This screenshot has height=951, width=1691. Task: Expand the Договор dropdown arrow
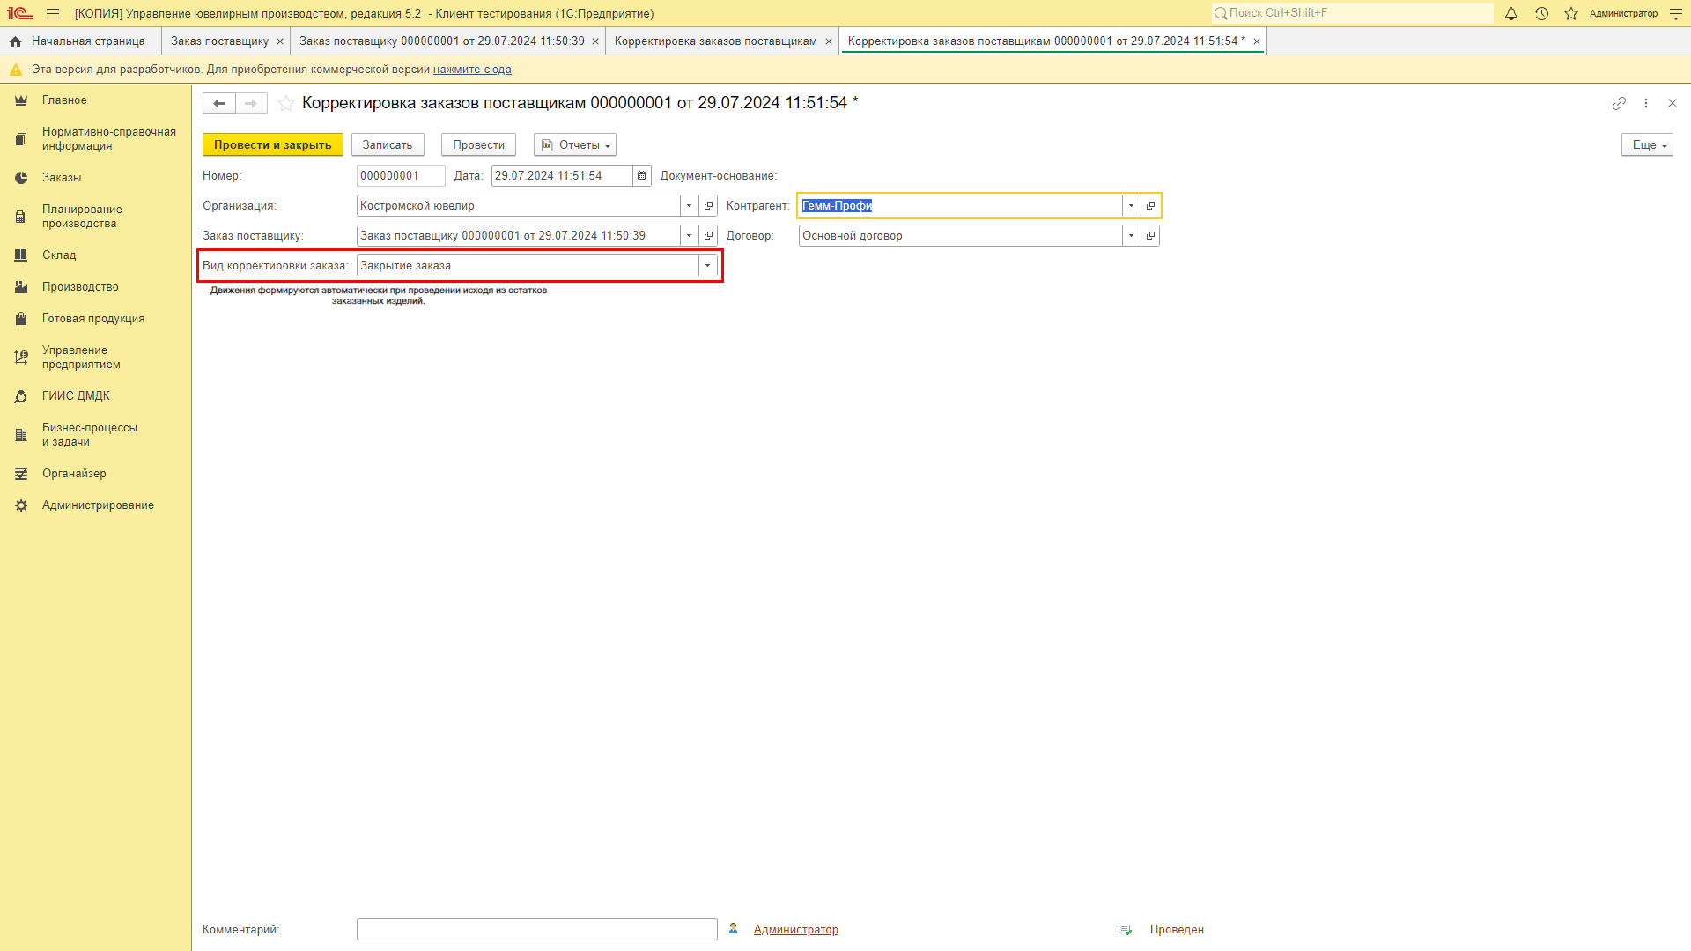(1132, 236)
